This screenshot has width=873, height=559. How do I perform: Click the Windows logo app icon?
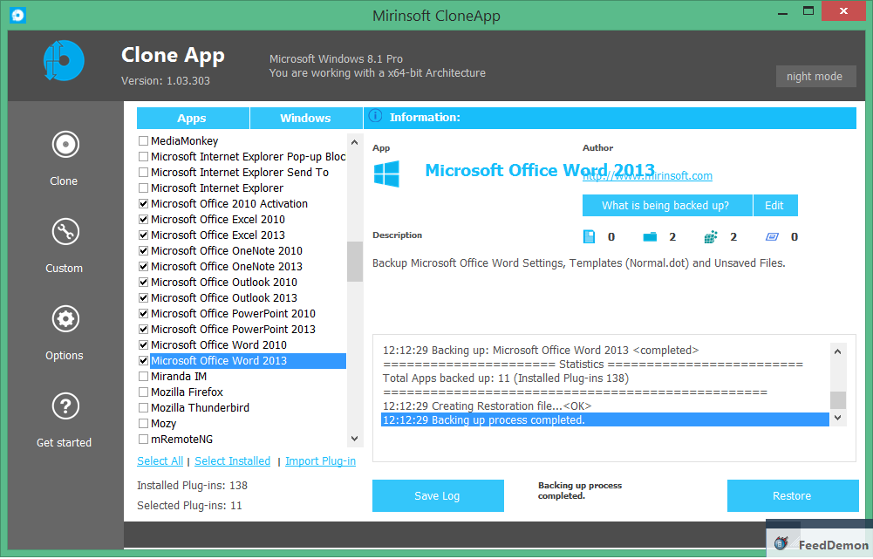coord(386,174)
